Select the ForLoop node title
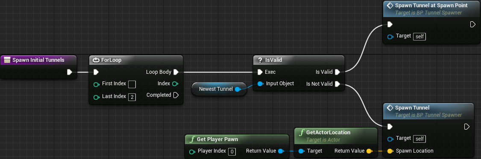The width and height of the screenshot is (481, 159). [x=111, y=60]
